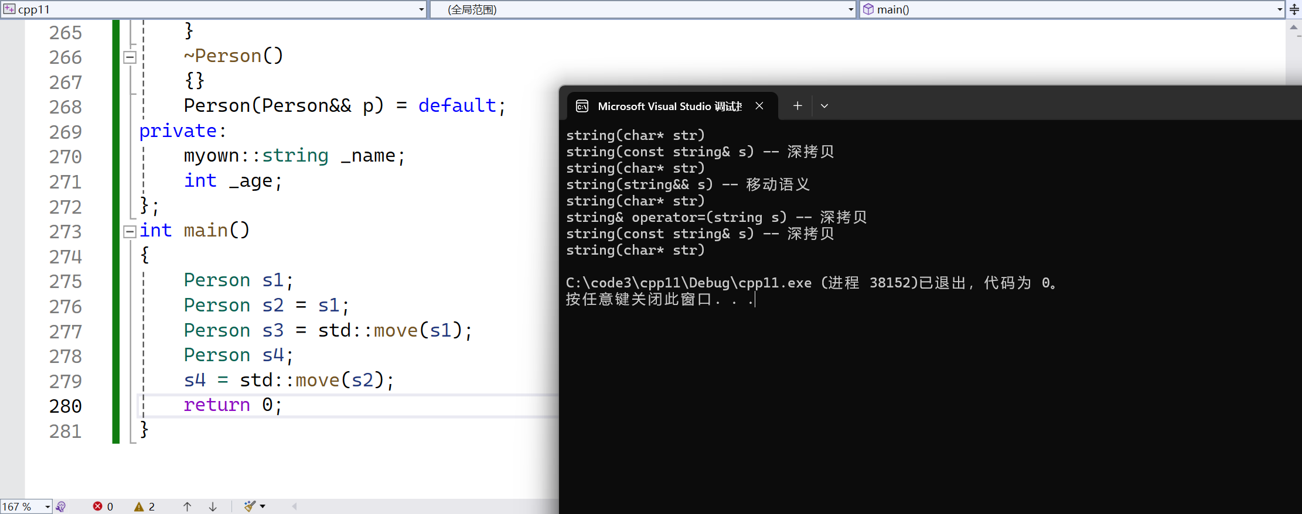Click 'int _age;' member declaration
Image resolution: width=1302 pixels, height=514 pixels.
pos(233,181)
